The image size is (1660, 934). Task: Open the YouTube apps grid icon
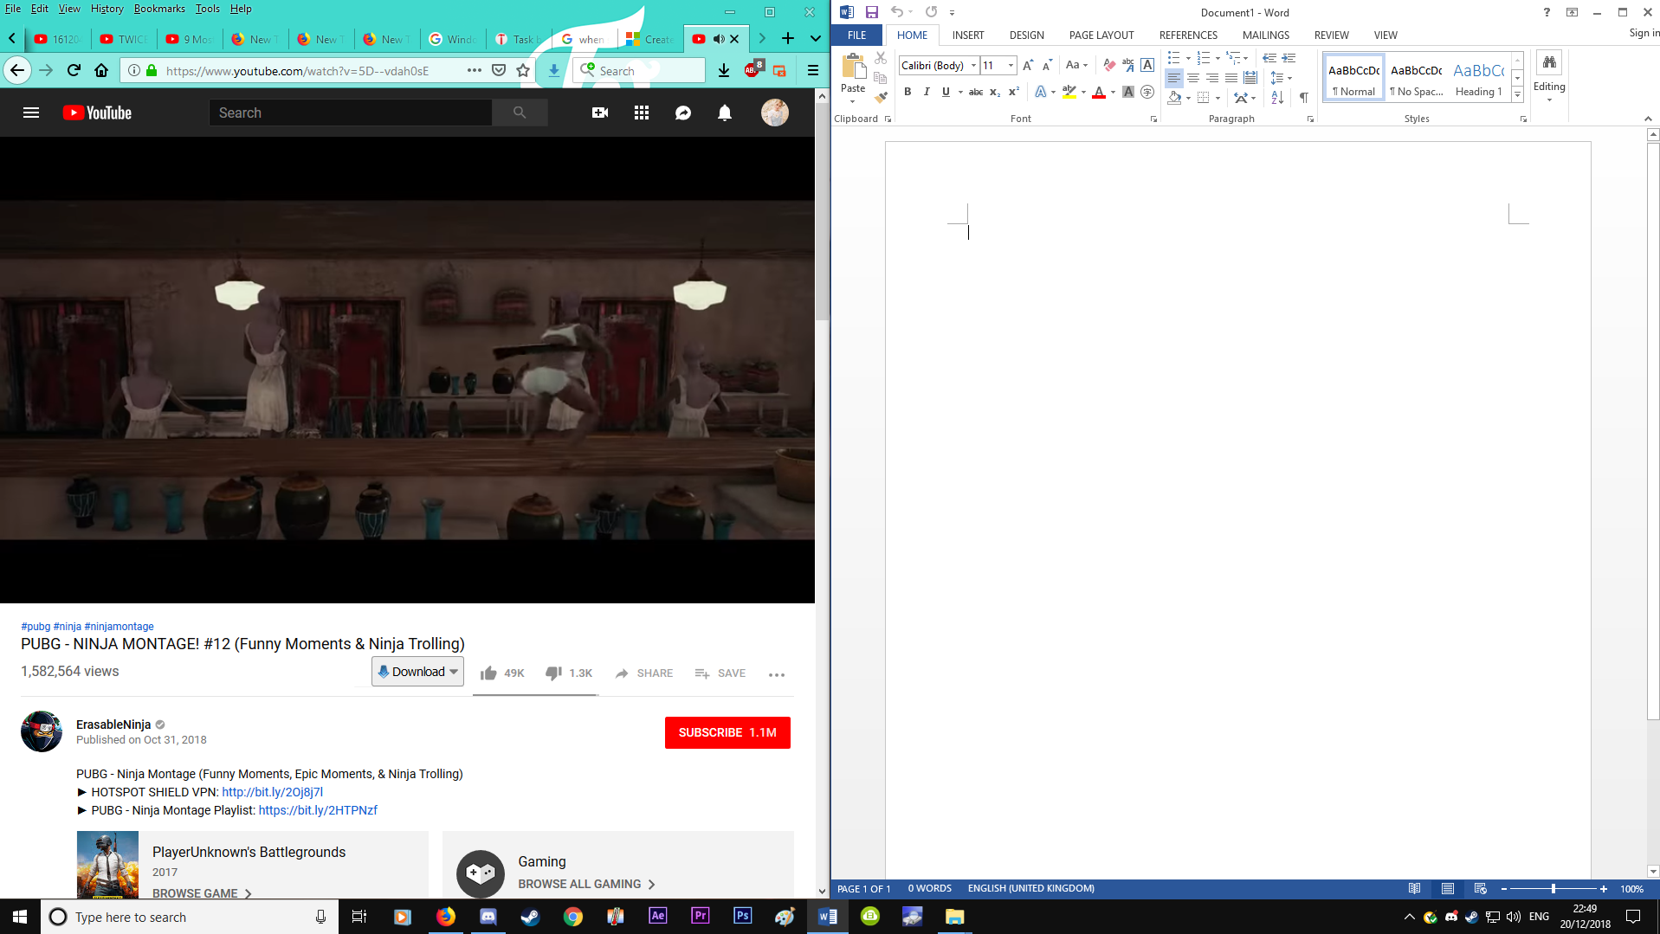point(642,113)
